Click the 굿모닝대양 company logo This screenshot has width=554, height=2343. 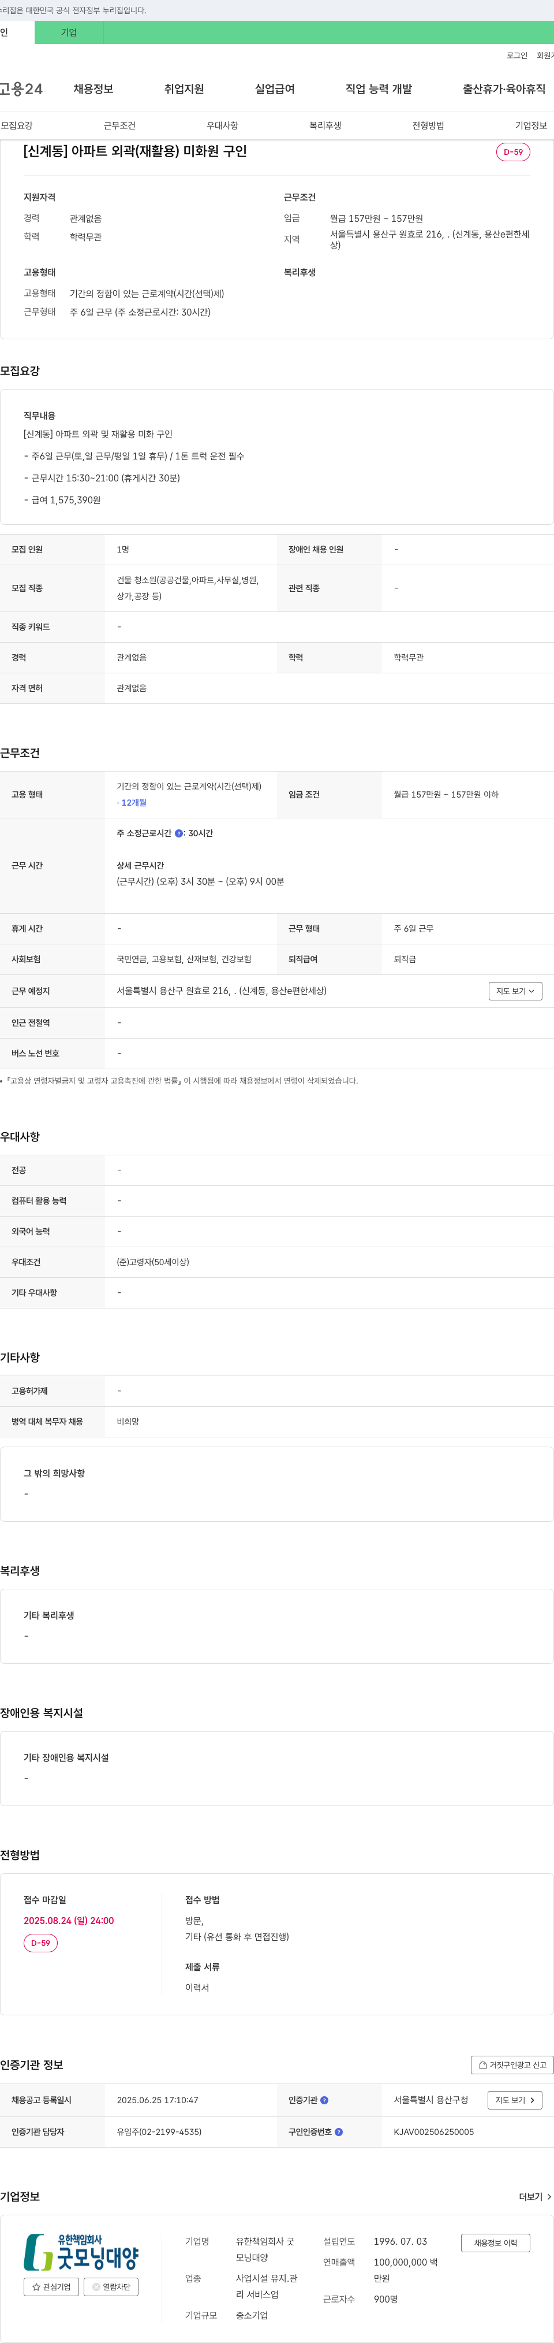point(81,2251)
